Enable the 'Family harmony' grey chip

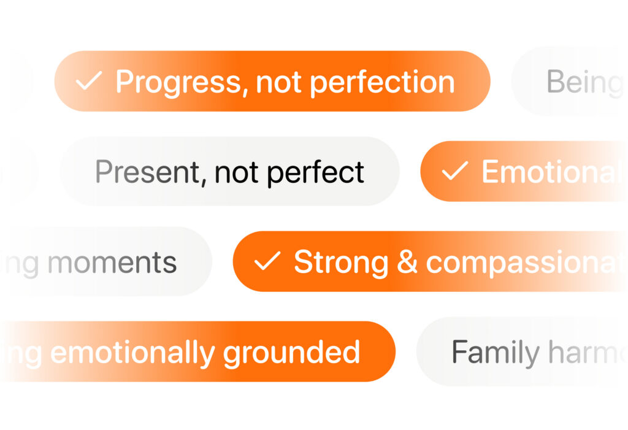521,352
